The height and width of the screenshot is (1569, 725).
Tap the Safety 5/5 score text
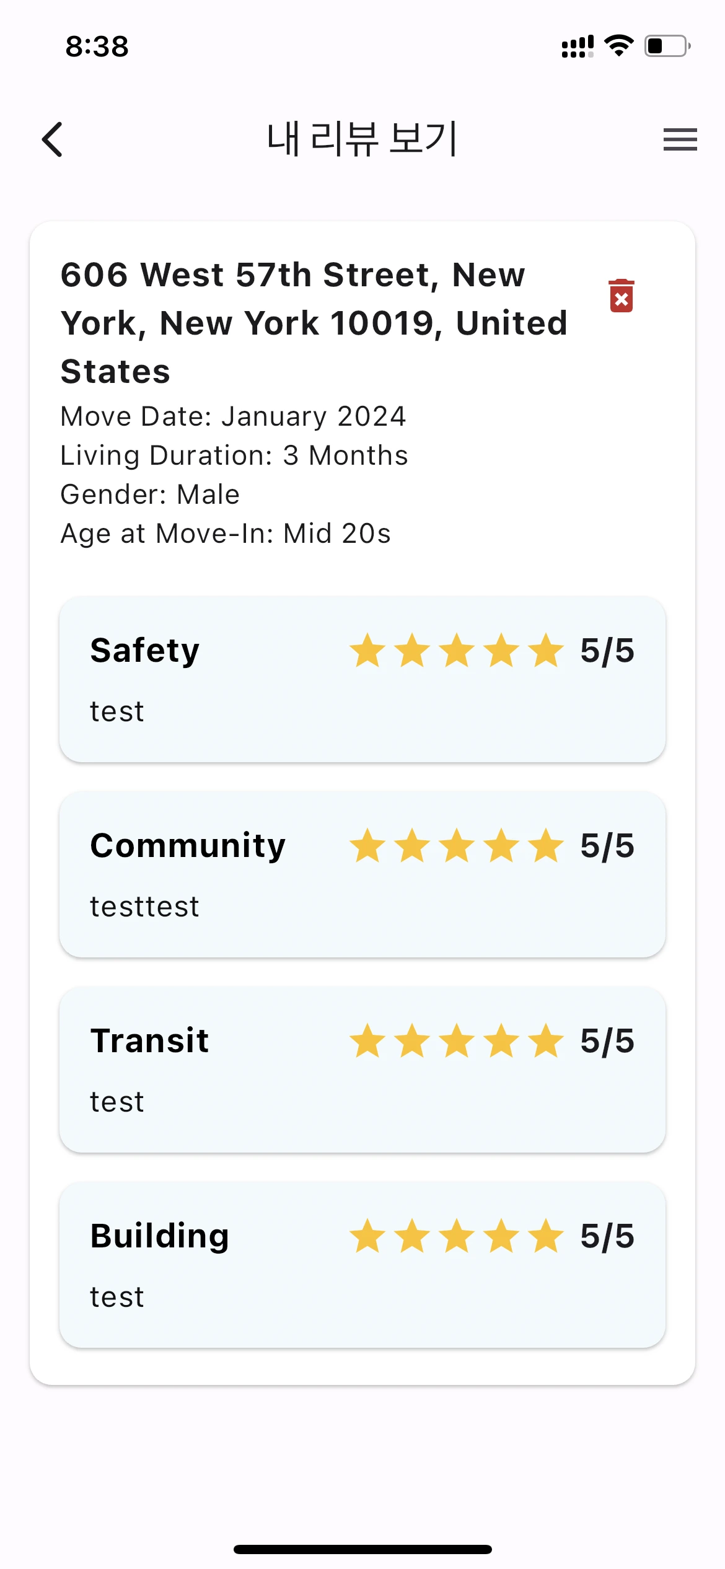pos(607,651)
